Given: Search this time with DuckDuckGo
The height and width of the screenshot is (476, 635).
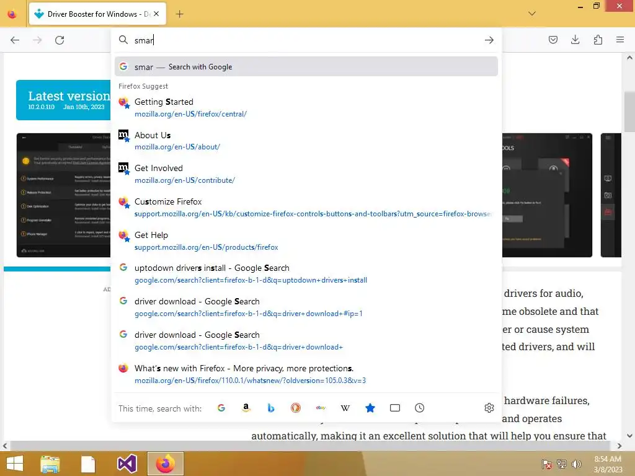Looking at the screenshot, I should (296, 408).
